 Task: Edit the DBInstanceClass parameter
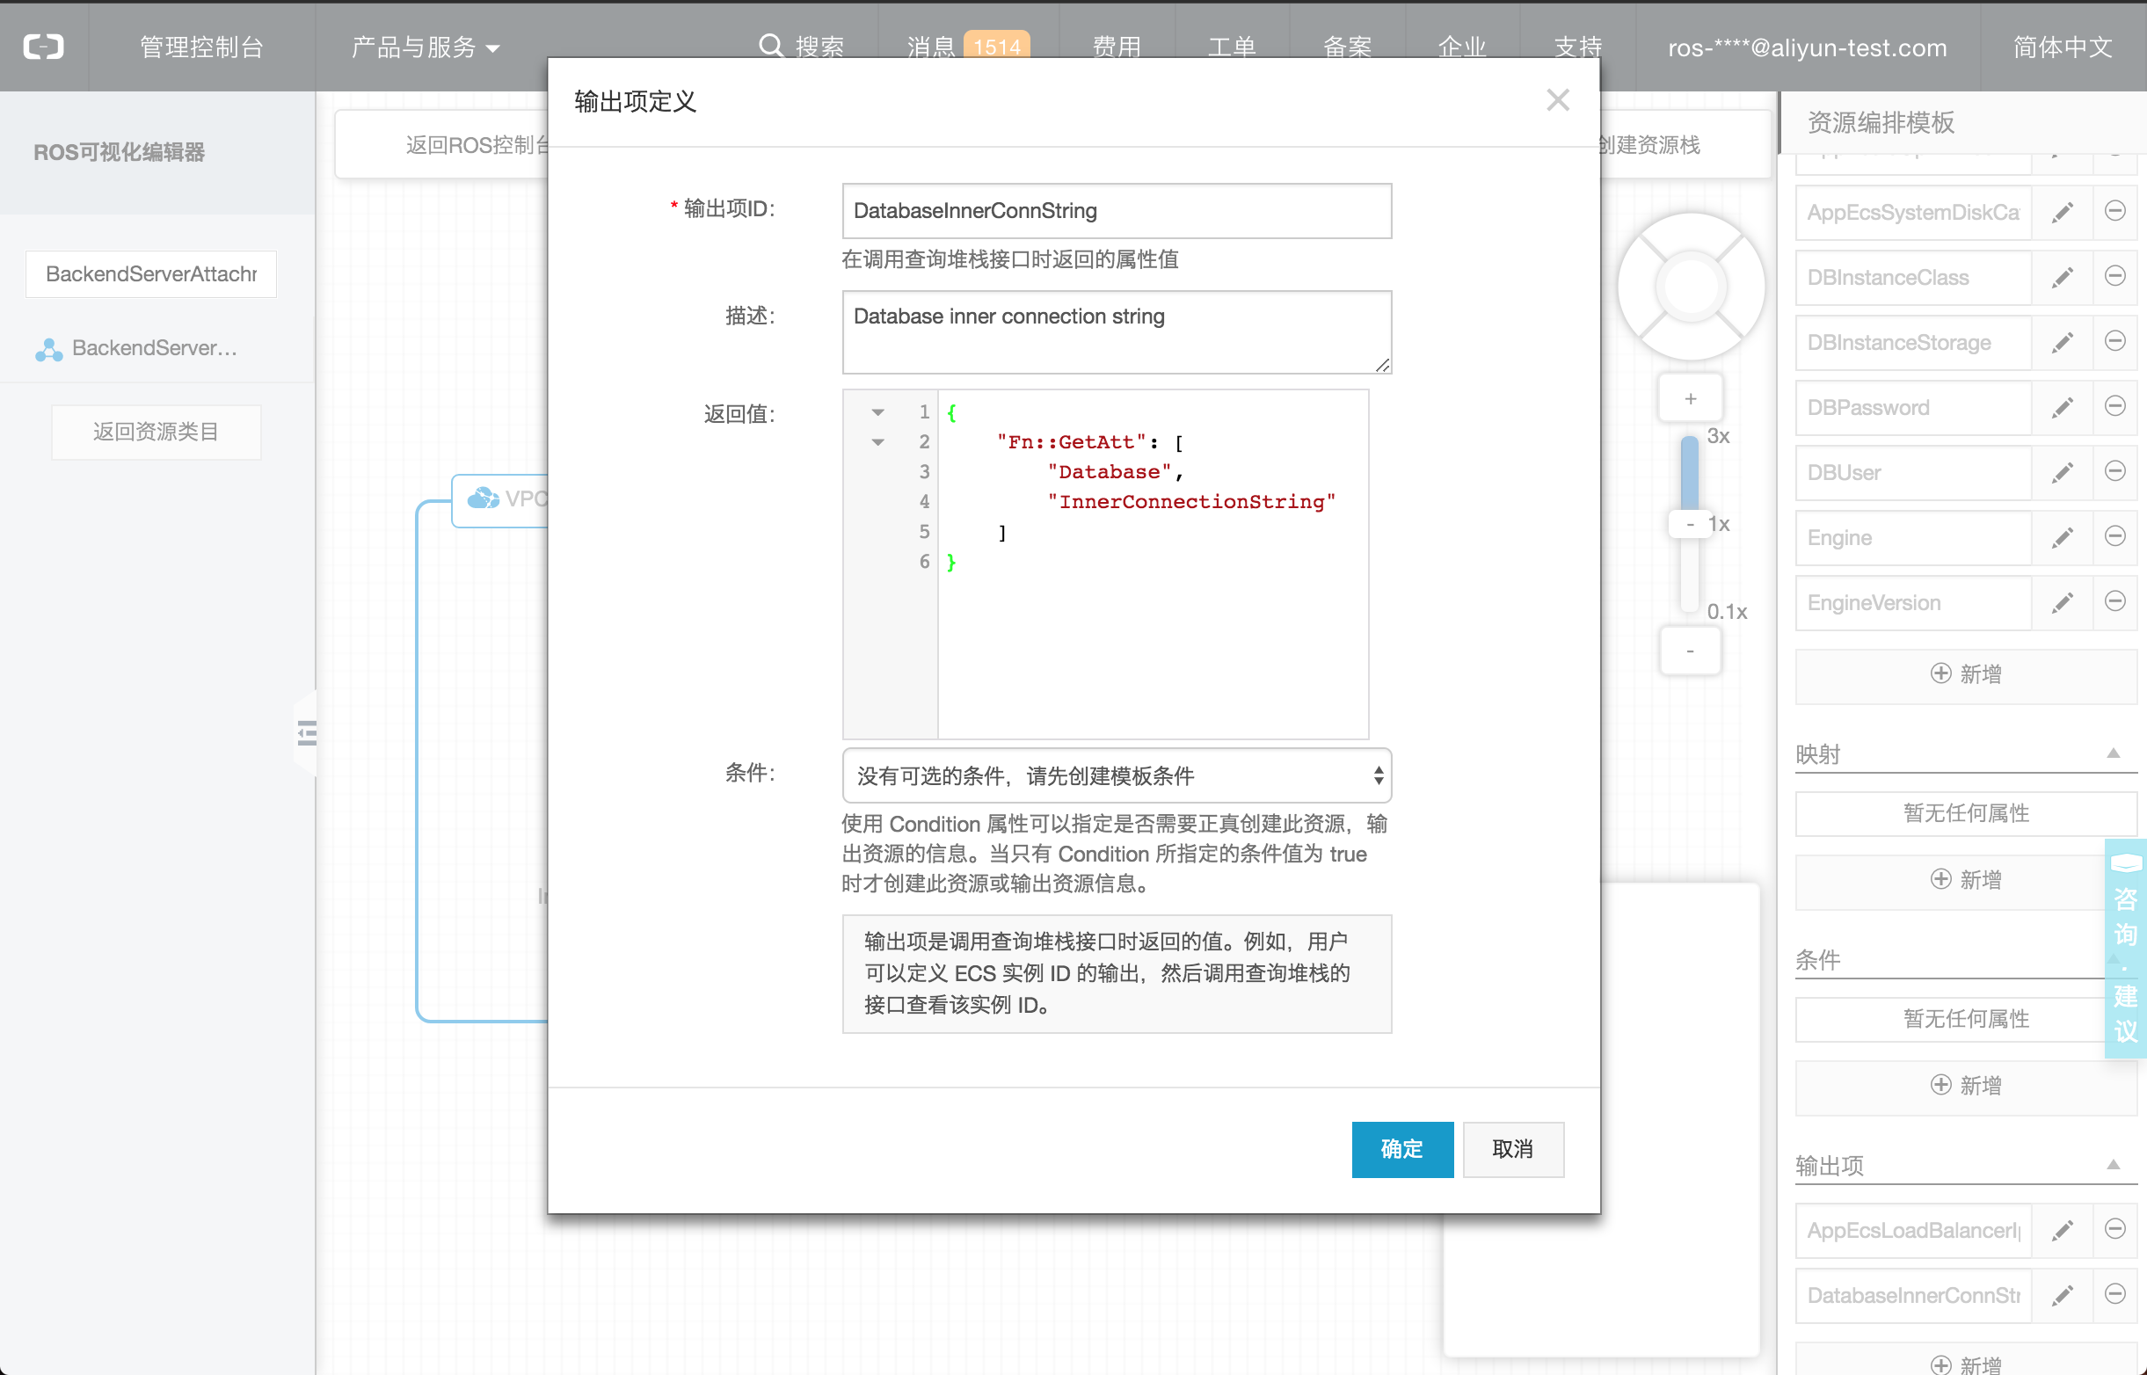[2063, 277]
